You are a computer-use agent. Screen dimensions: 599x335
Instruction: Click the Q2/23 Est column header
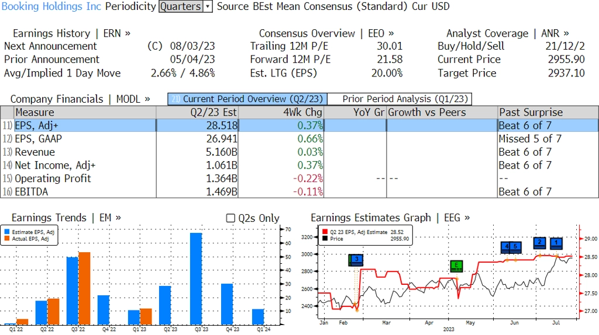click(x=197, y=113)
